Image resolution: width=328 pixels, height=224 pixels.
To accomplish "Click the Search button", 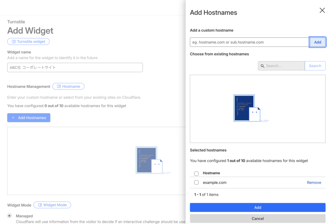I will pyautogui.click(x=315, y=66).
